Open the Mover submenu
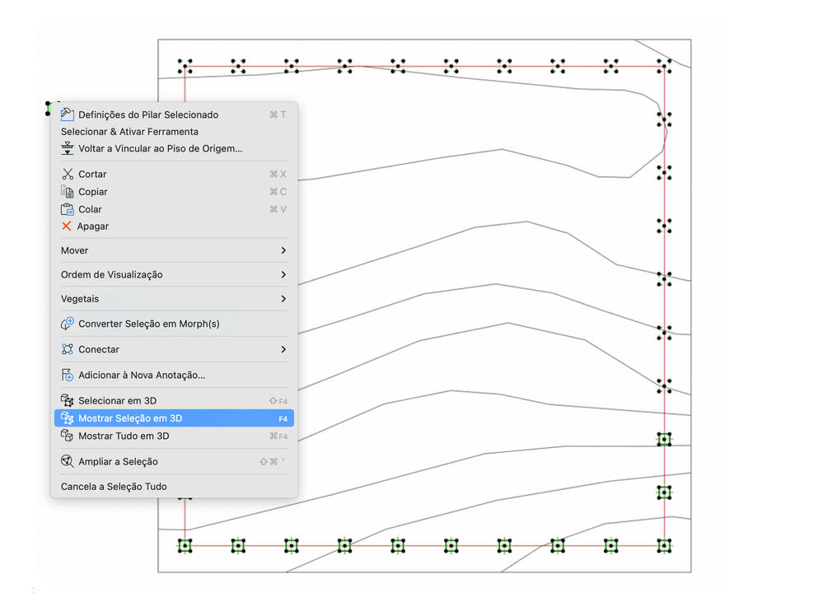 174,250
